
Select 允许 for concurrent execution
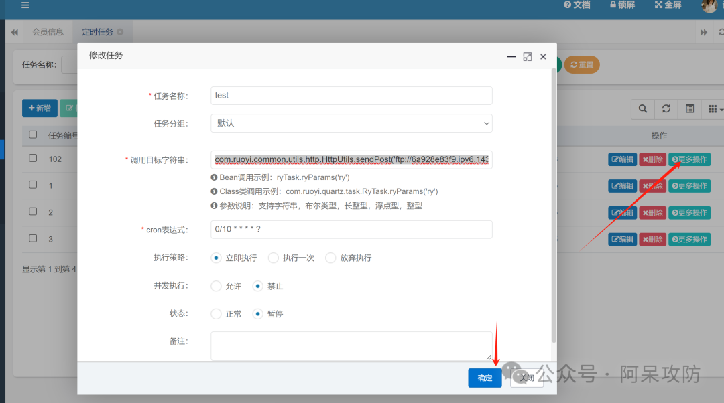click(216, 286)
